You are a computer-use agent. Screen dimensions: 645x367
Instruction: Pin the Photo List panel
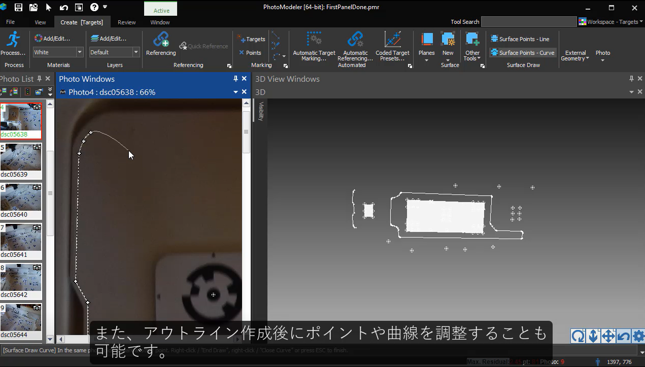point(39,79)
